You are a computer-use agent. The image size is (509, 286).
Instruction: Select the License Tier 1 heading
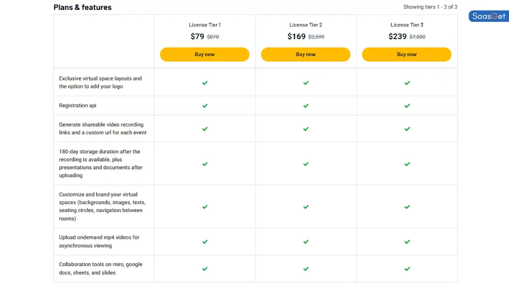(x=205, y=25)
